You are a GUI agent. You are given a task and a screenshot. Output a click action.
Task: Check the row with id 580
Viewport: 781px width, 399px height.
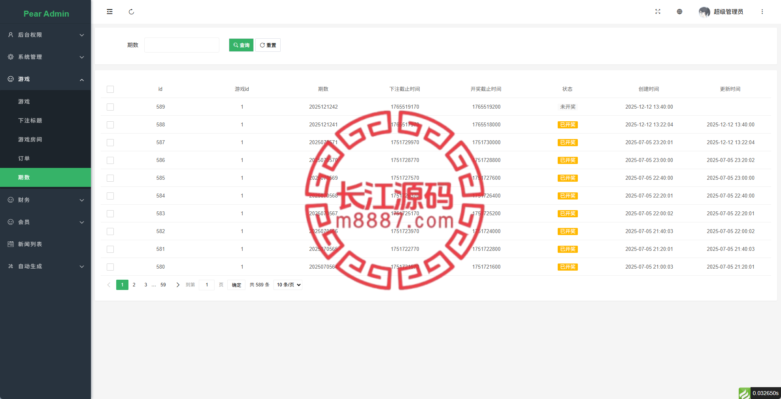110,267
